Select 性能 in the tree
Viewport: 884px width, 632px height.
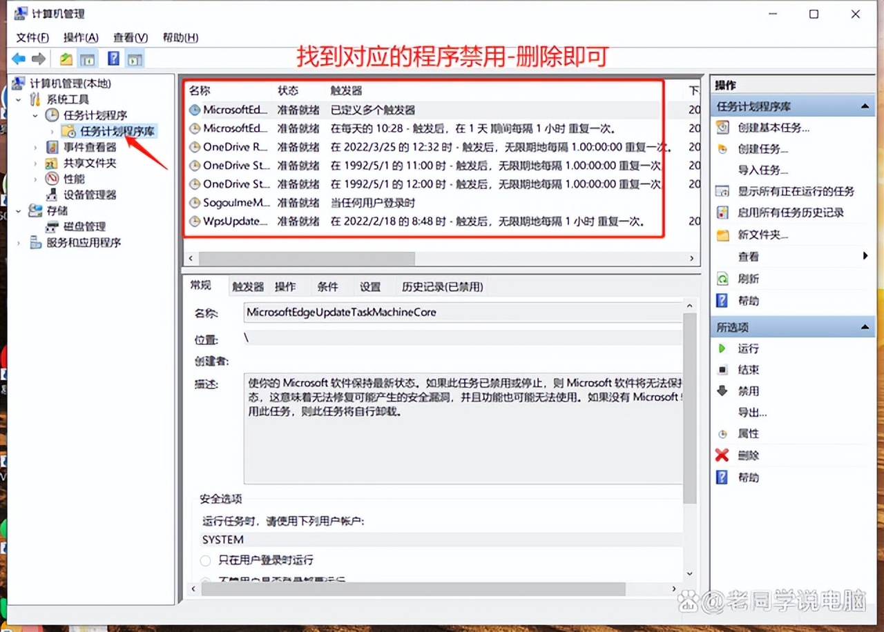pyautogui.click(x=74, y=179)
